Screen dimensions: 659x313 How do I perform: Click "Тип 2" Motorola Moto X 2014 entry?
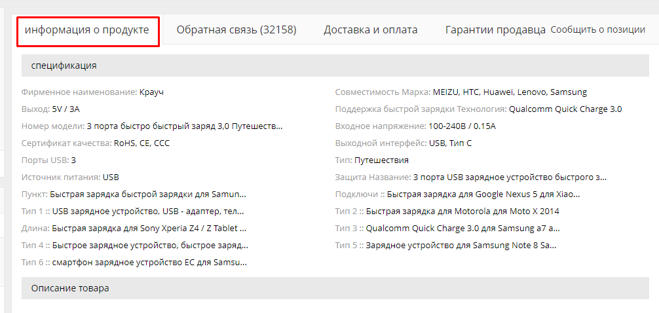pos(447,212)
